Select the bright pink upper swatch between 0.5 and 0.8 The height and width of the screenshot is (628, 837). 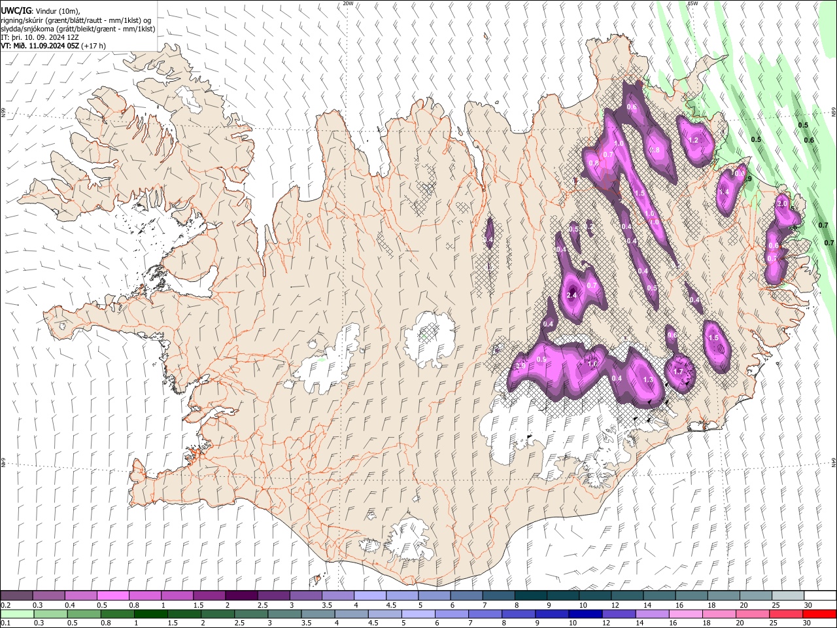point(113,595)
